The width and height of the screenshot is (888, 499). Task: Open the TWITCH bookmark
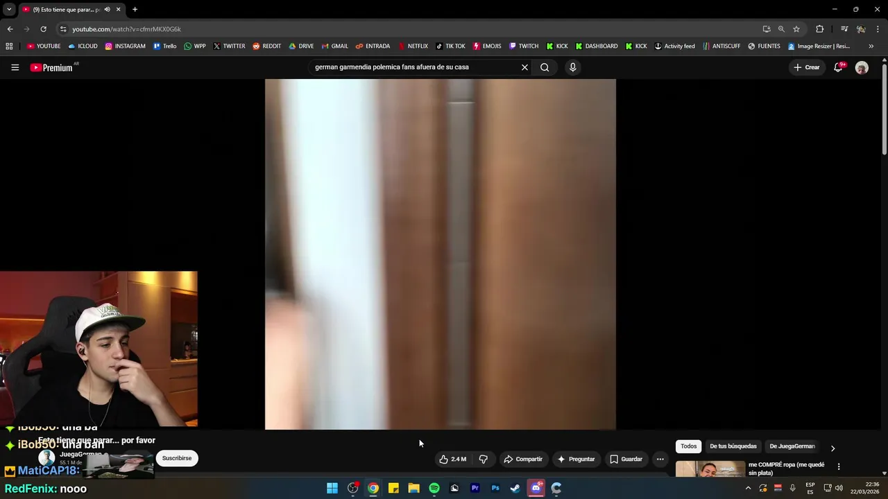click(x=523, y=46)
